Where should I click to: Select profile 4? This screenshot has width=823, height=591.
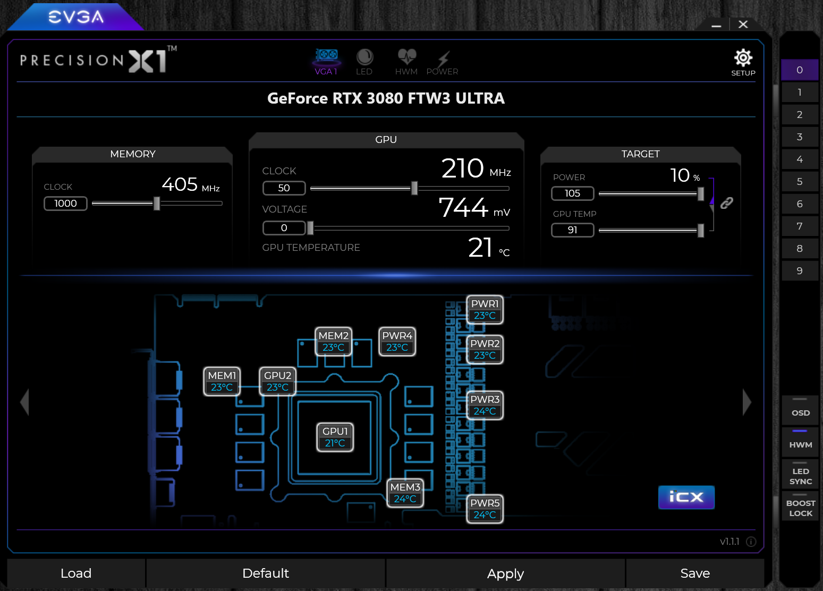tap(800, 159)
